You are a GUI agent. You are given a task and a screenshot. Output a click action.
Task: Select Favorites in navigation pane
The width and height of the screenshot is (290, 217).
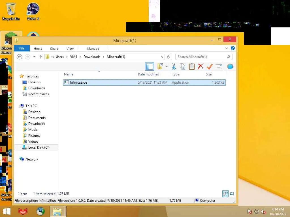[x=32, y=76]
